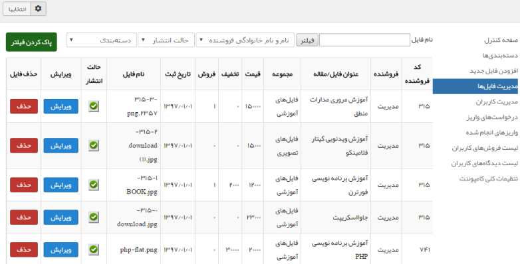This screenshot has height=264, width=520.
Task: Open the seller name dropdown filter
Action: click(245, 40)
